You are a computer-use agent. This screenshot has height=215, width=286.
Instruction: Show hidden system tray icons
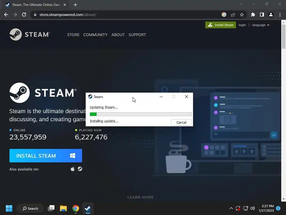231,208
